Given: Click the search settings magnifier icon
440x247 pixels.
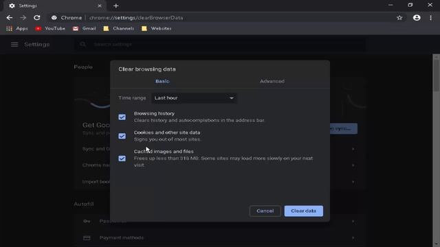Looking at the screenshot, I should click(x=82, y=44).
